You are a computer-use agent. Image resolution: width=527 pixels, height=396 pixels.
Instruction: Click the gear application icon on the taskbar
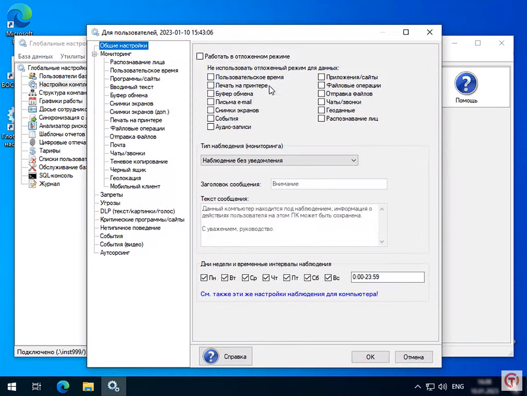[113, 386]
